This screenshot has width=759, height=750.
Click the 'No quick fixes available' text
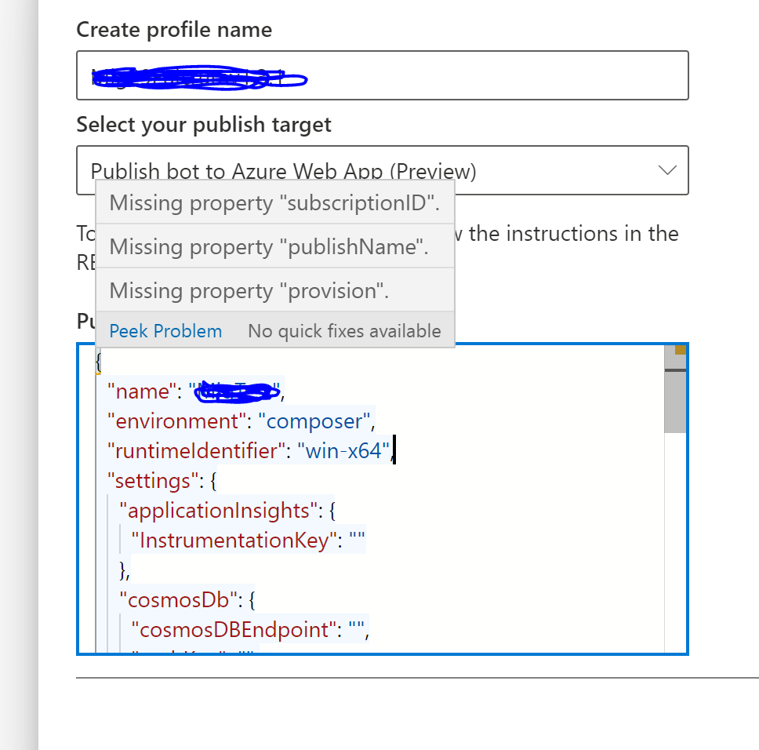click(x=343, y=330)
